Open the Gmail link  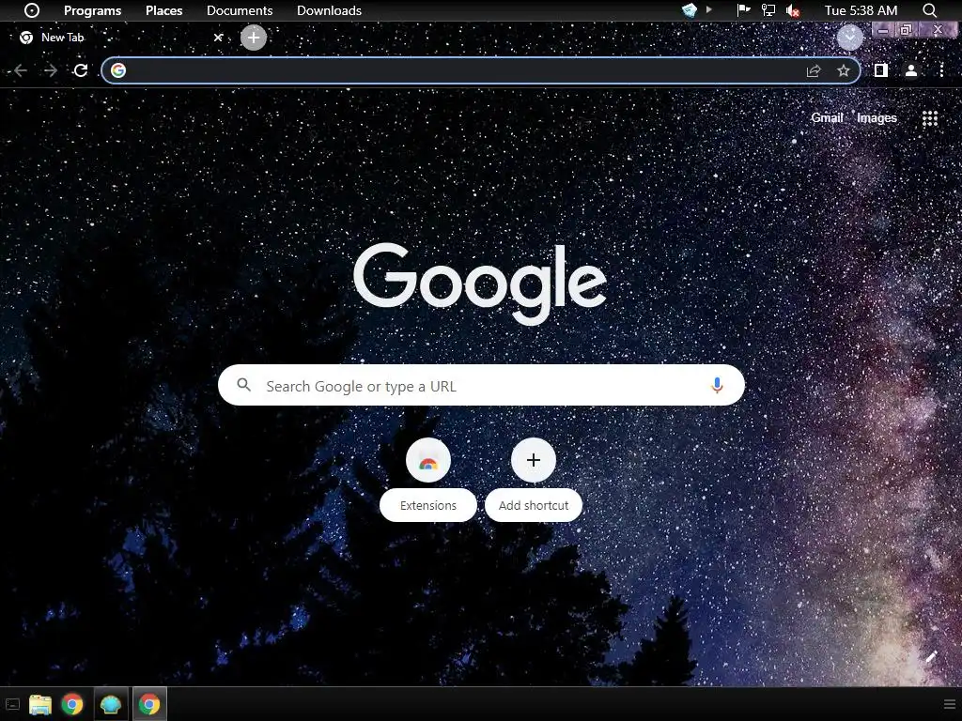click(x=827, y=117)
